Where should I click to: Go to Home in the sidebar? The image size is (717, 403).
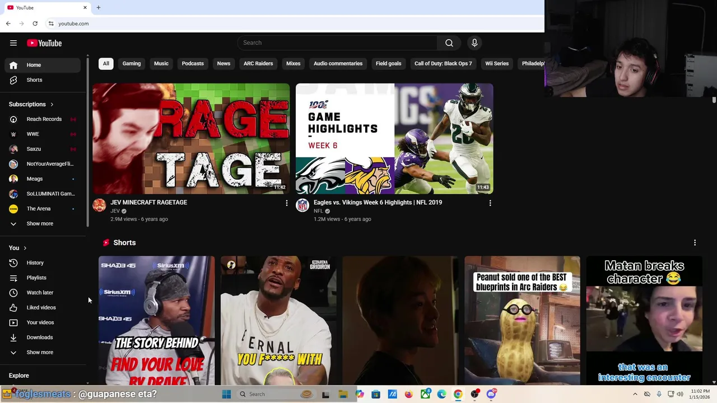pos(43,65)
